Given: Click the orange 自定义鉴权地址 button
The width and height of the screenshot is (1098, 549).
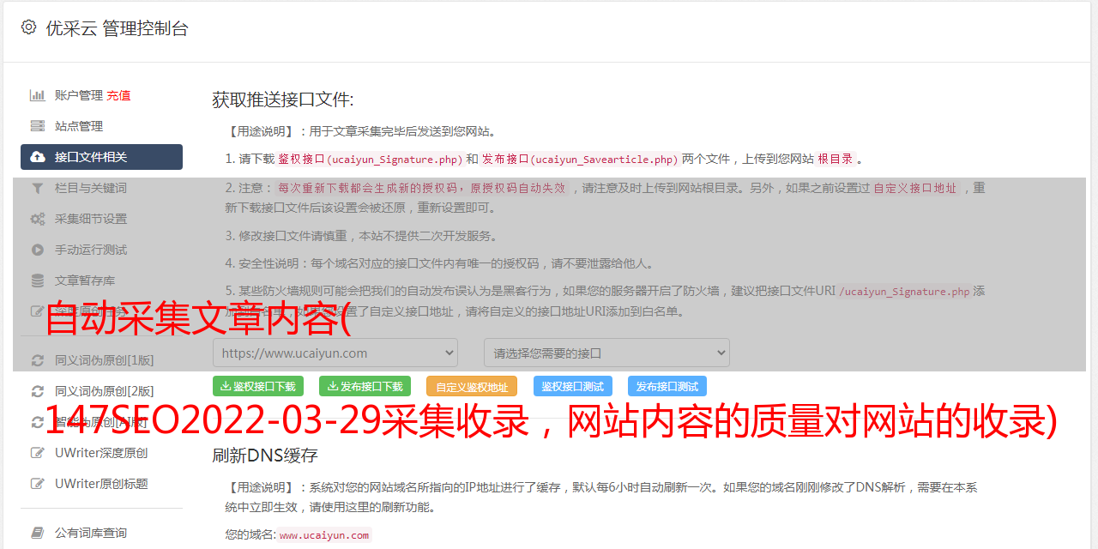Looking at the screenshot, I should pos(472,386).
